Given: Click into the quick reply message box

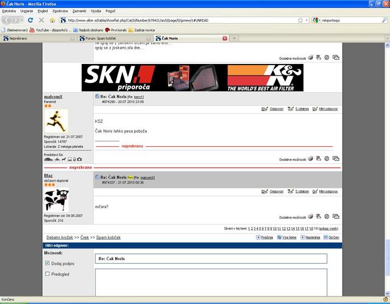Looking at the screenshot, I should click(x=211, y=283).
